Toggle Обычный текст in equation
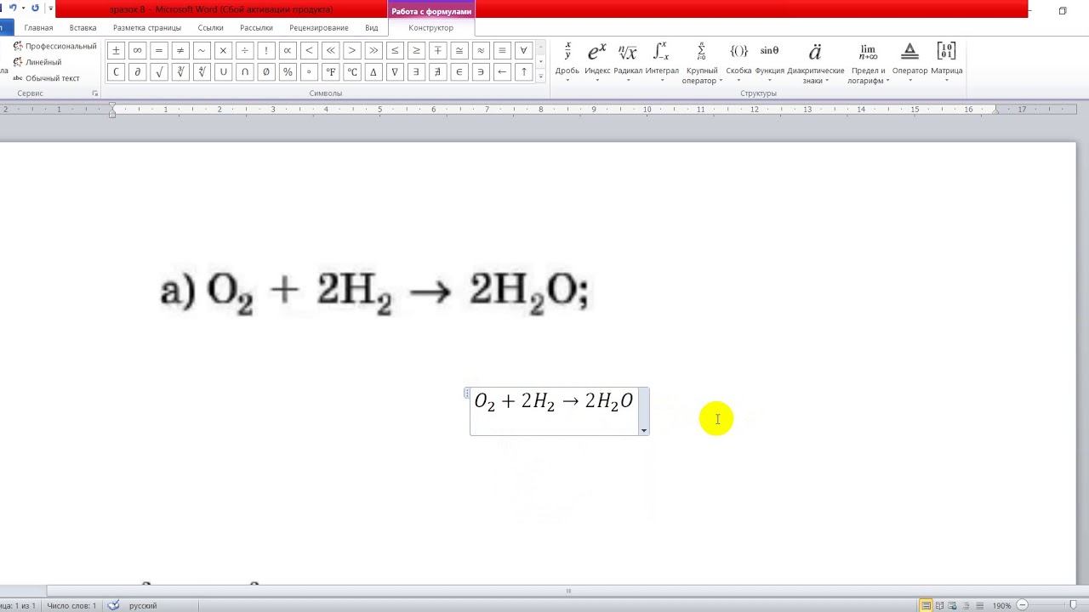The width and height of the screenshot is (1089, 612). 46,78
